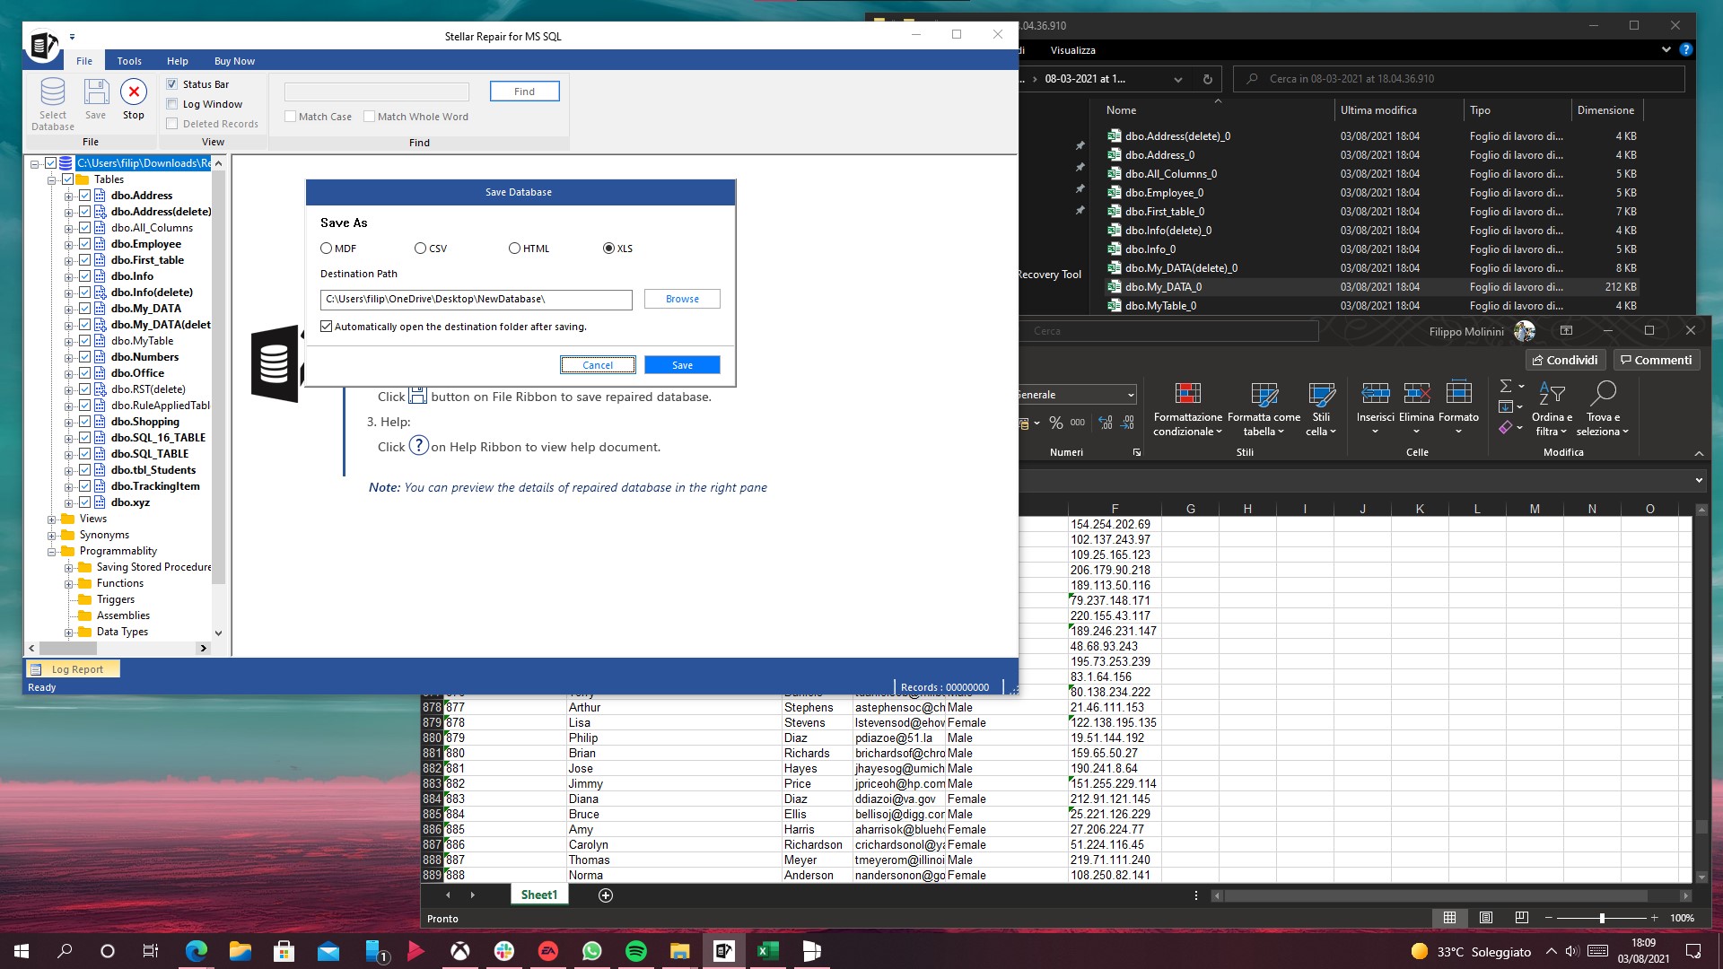Click Trova e seleziona magnifier icon

[x=1603, y=393]
